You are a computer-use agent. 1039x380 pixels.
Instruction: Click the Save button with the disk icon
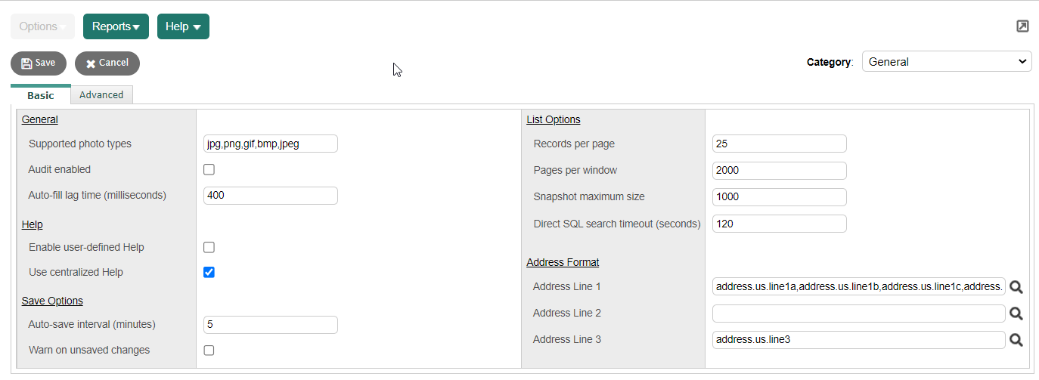tap(39, 63)
